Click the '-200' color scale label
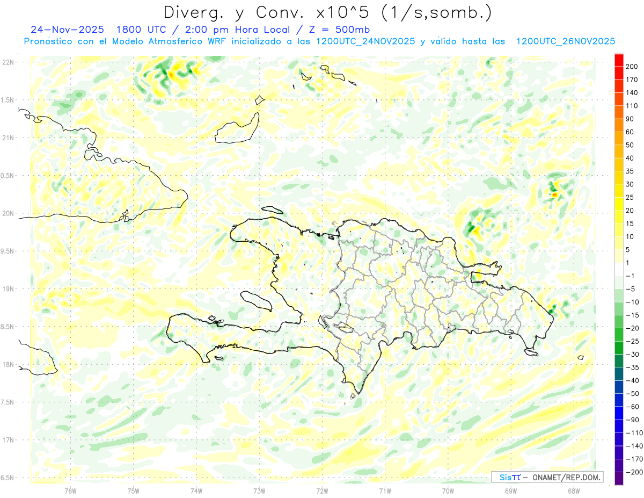644x498 pixels. point(635,473)
